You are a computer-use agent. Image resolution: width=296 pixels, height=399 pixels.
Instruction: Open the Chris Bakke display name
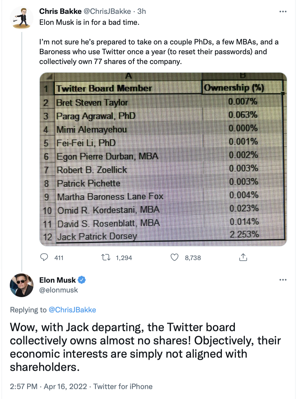click(60, 11)
